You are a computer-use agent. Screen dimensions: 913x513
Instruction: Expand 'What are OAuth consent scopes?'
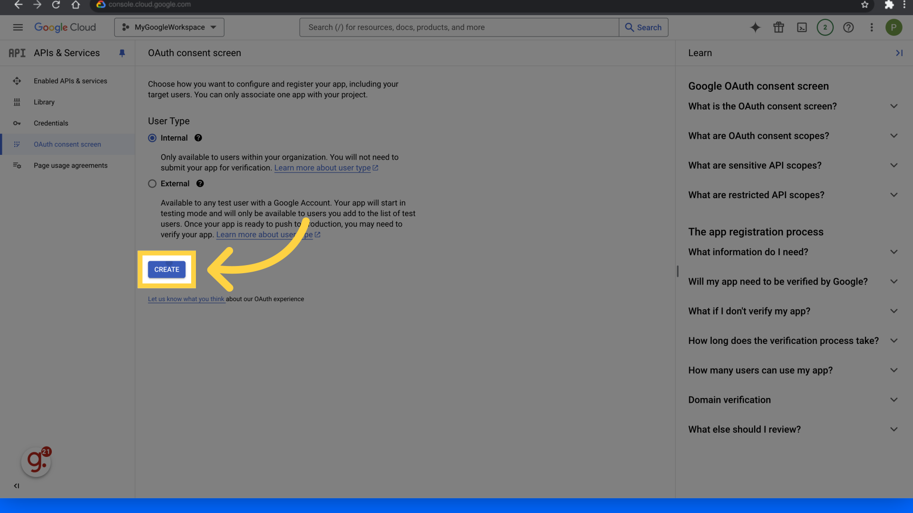click(x=793, y=136)
